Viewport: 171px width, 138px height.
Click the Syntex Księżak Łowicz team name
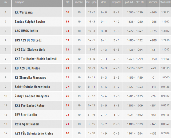coord(30,22)
